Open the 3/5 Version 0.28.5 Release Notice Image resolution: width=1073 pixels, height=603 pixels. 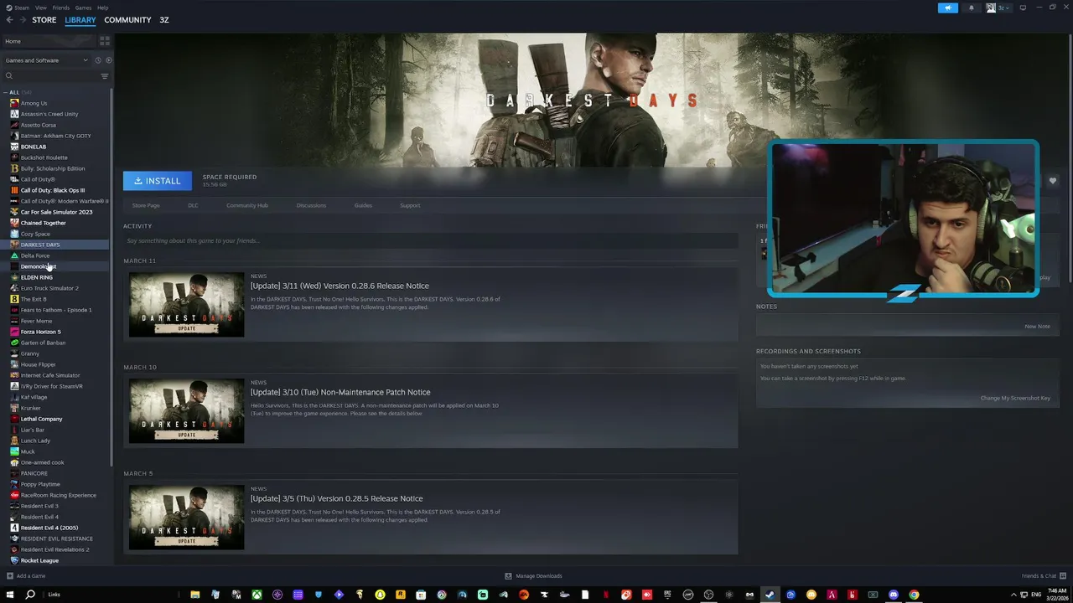[x=336, y=499]
